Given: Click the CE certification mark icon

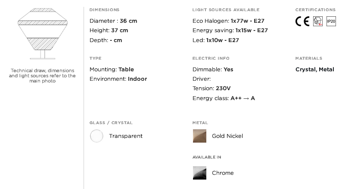Looking at the screenshot, I should (302, 21).
